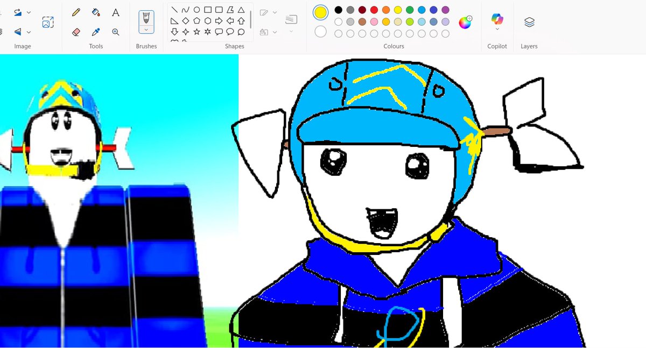Choose the Five-point star shape

[x=197, y=32]
